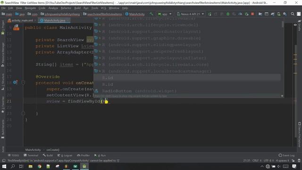
Task: Click the Attach debugger to process icon
Action: [246, 14]
